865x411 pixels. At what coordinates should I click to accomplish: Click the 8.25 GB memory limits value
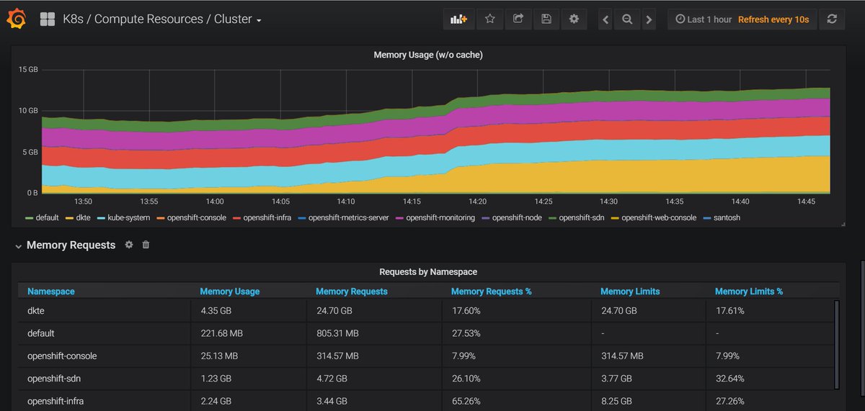coord(616,401)
